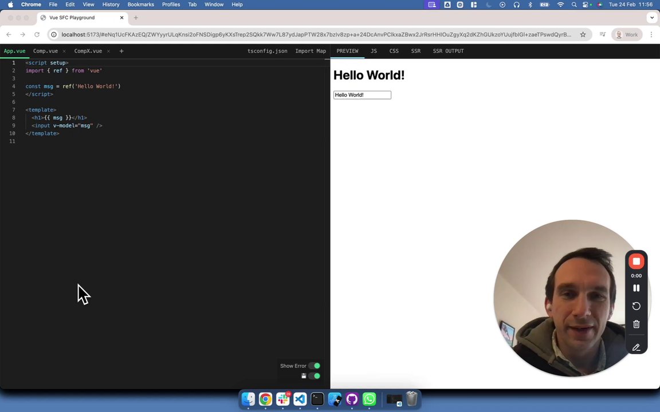The height and width of the screenshot is (412, 660).
Task: Open the CompX.vue file tab
Action: [88, 51]
